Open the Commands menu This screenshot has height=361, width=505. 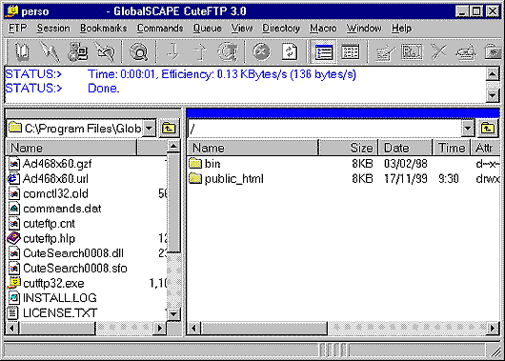[x=160, y=29]
